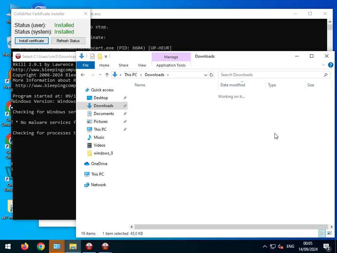Open the recent locations dropdown arrow
The width and height of the screenshot is (337, 253).
100,75
